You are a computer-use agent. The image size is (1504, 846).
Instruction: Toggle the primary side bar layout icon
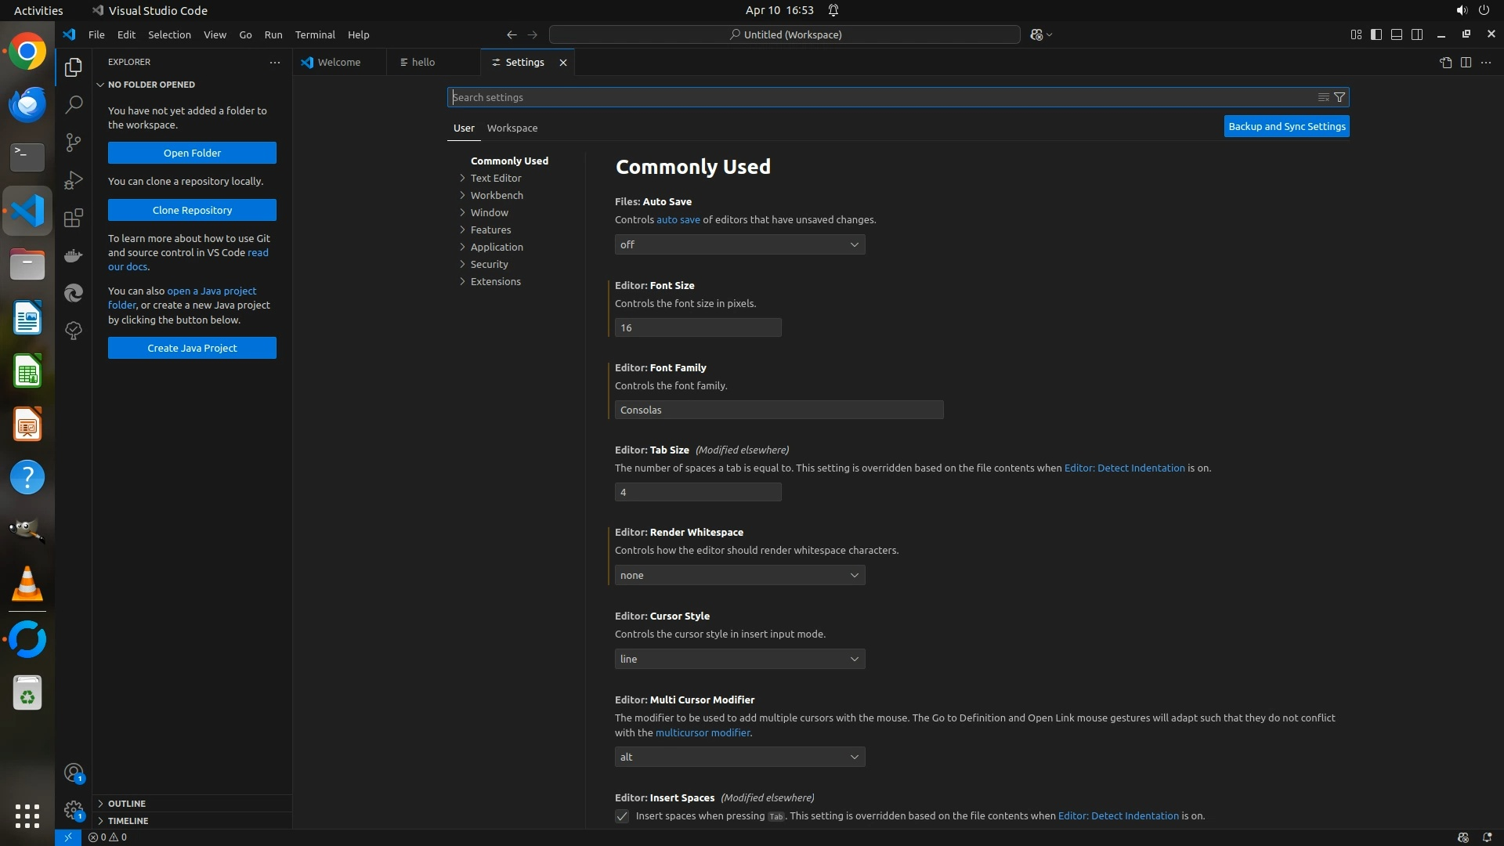[1376, 34]
